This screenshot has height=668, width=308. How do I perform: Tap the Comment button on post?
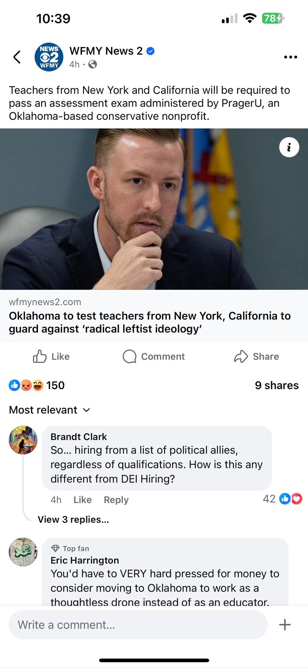pyautogui.click(x=154, y=356)
